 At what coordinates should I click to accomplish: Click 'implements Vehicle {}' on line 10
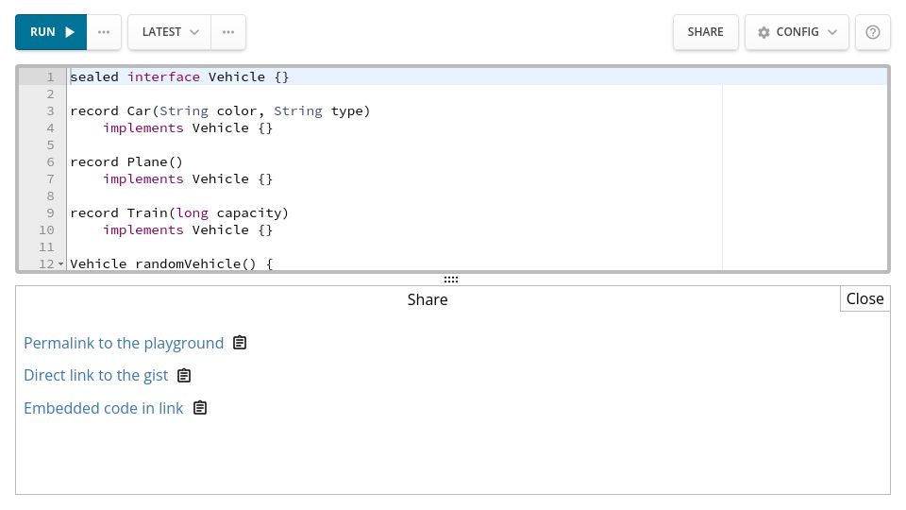pos(188,229)
